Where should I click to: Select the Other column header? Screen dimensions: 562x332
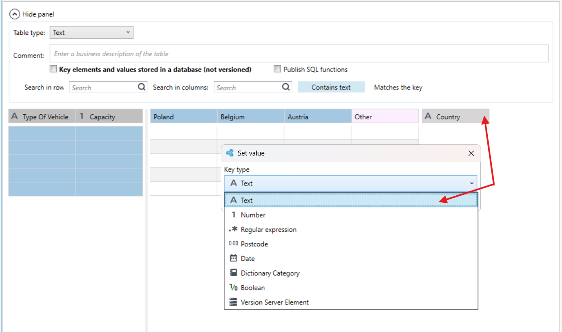point(385,117)
